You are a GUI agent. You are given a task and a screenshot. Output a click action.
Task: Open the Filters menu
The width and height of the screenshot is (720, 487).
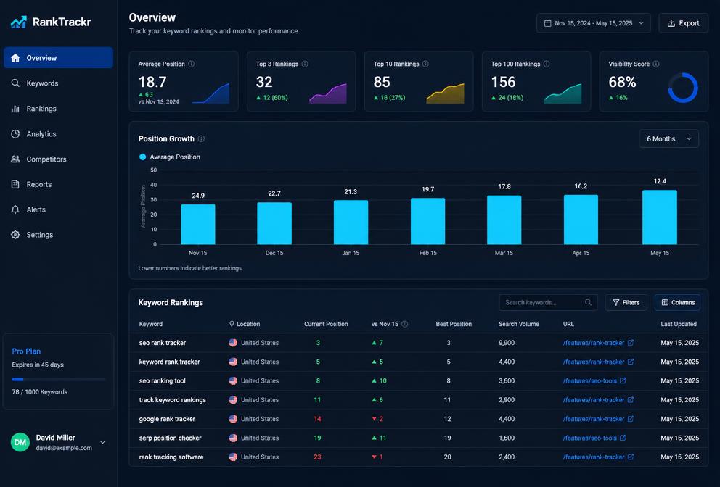click(x=626, y=303)
